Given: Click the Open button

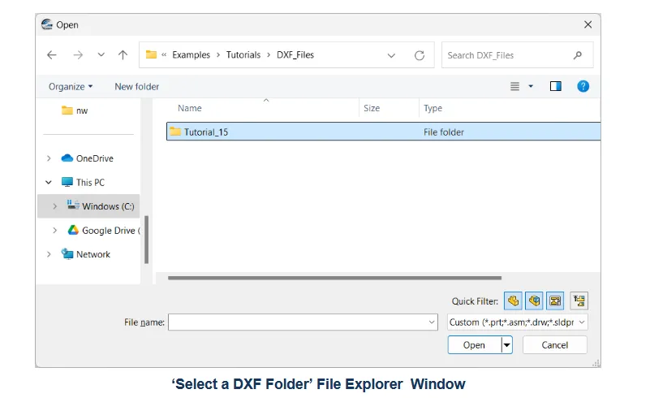Looking at the screenshot, I should (474, 345).
